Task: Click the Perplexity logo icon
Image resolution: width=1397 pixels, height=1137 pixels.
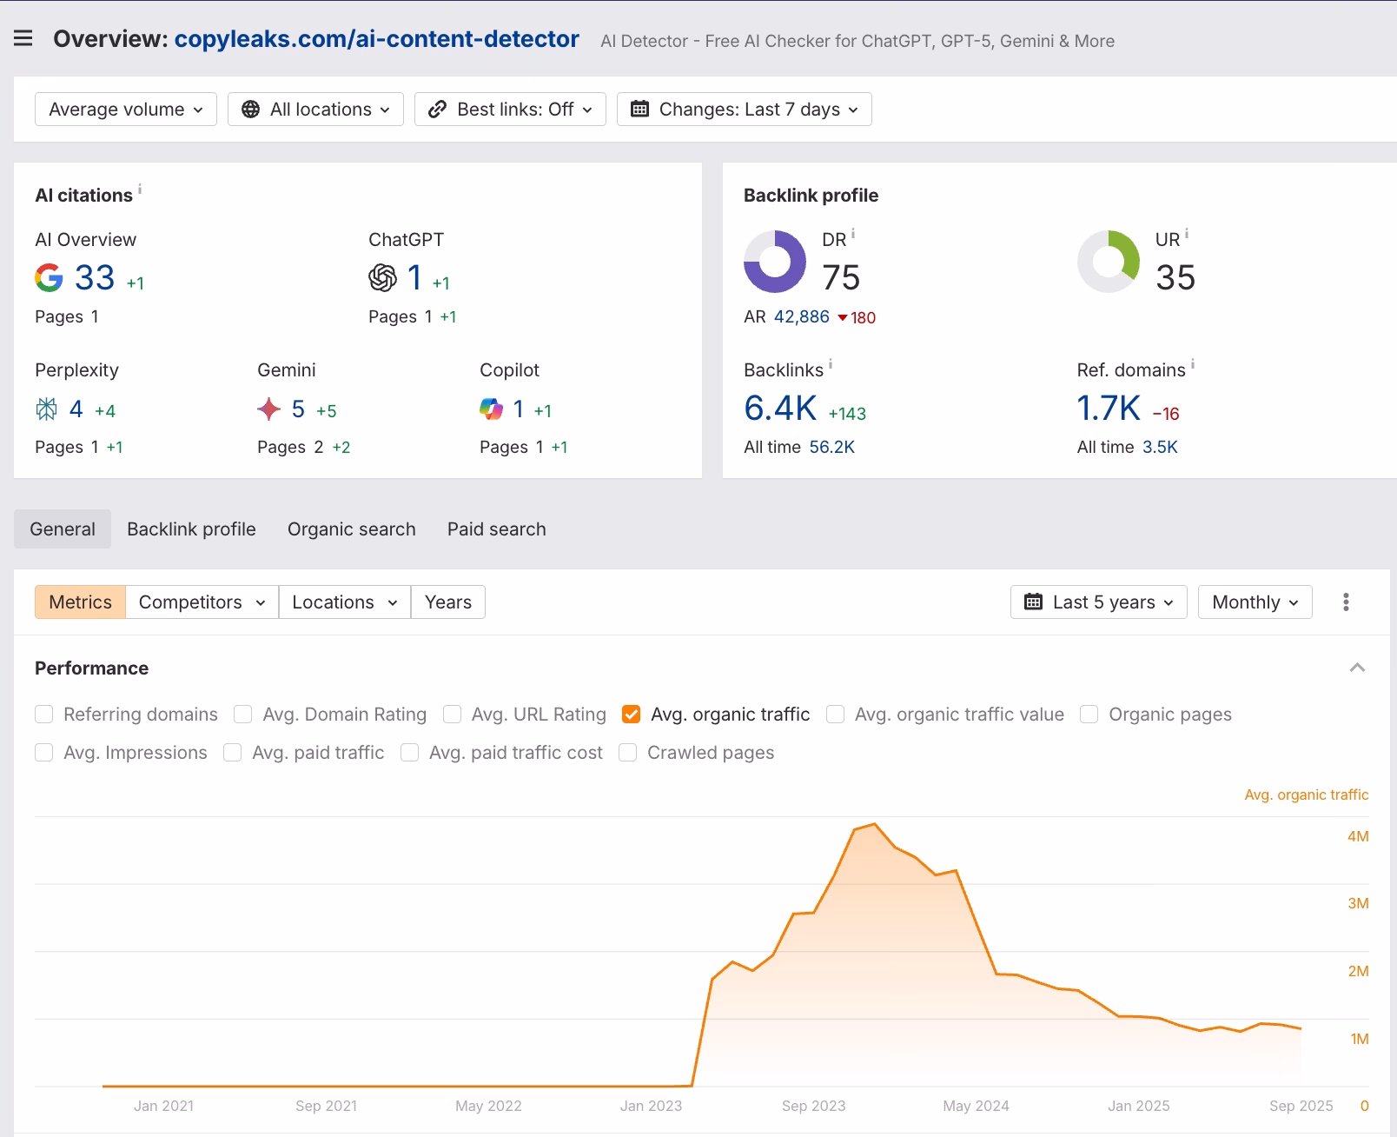Action: pyautogui.click(x=47, y=409)
